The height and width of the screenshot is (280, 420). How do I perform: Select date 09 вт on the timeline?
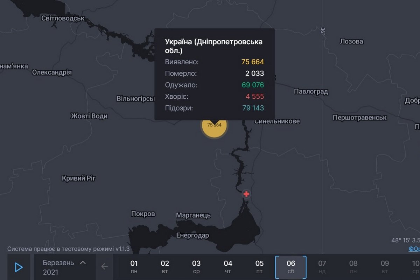385,267
